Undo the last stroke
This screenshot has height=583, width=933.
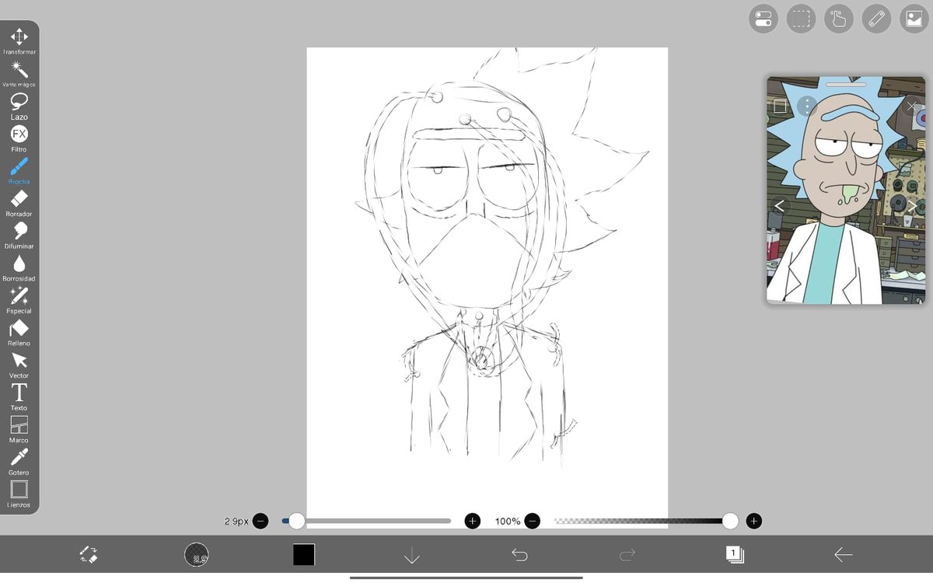click(x=519, y=554)
